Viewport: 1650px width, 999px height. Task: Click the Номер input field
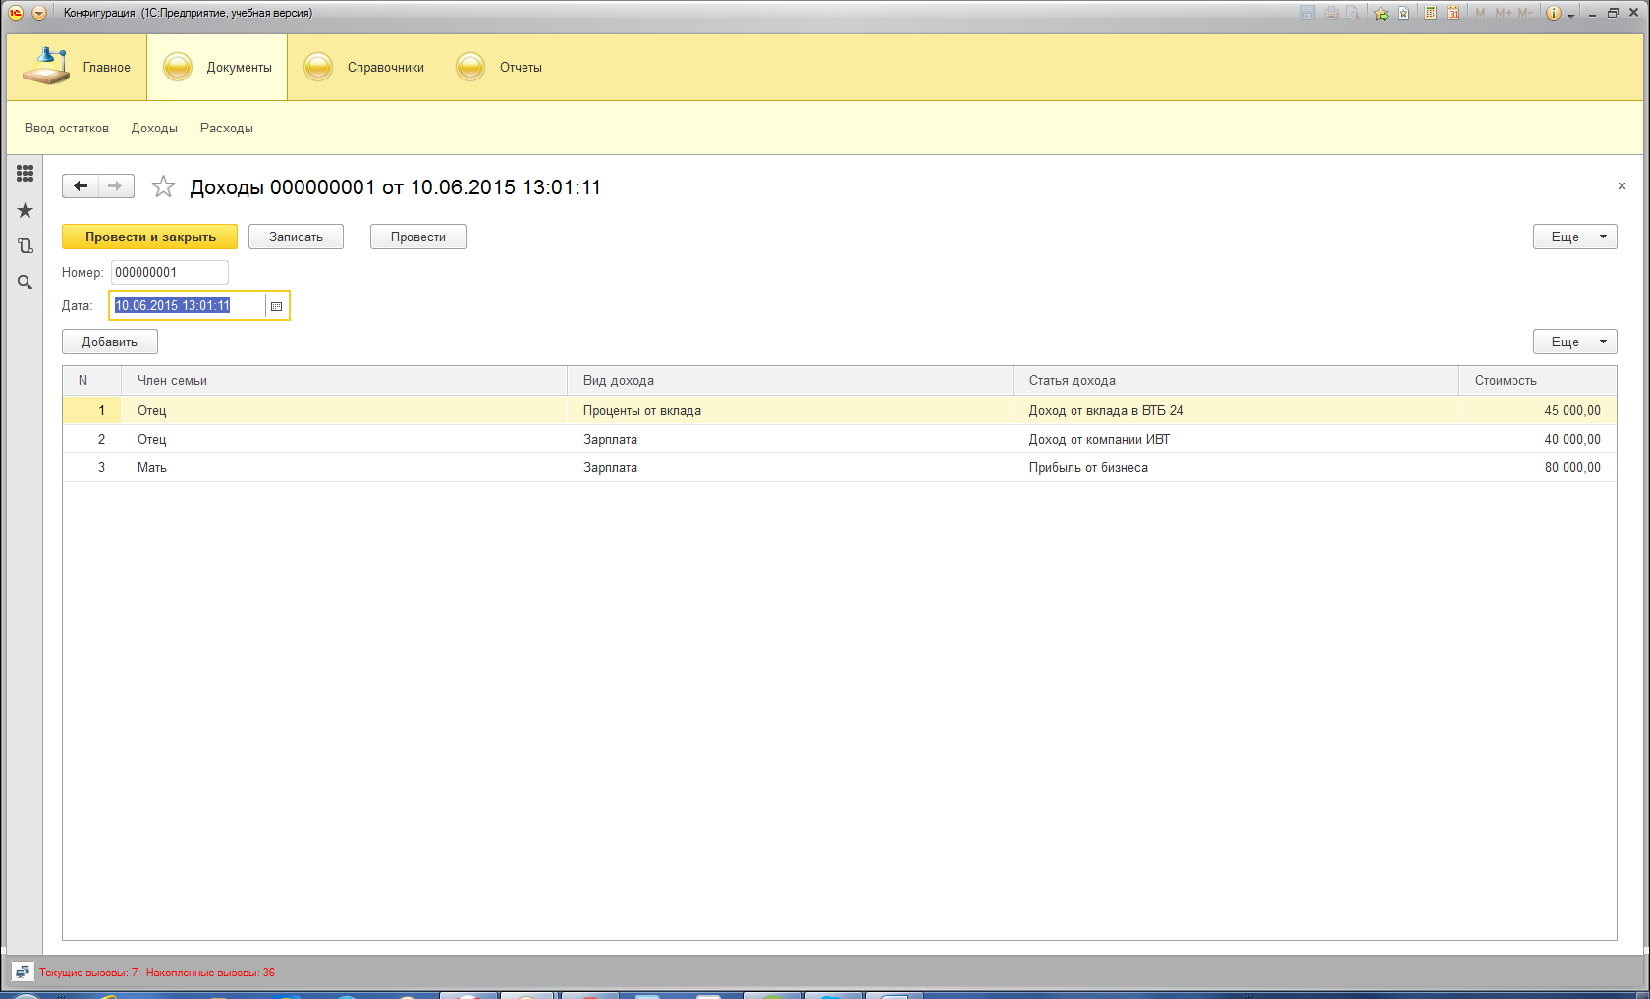pos(169,273)
